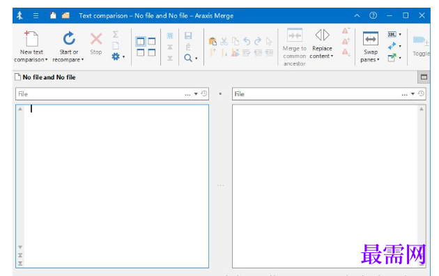Click the blue crossed arrows icon
Image resolution: width=439 pixels, height=276 pixels.
pos(392,45)
